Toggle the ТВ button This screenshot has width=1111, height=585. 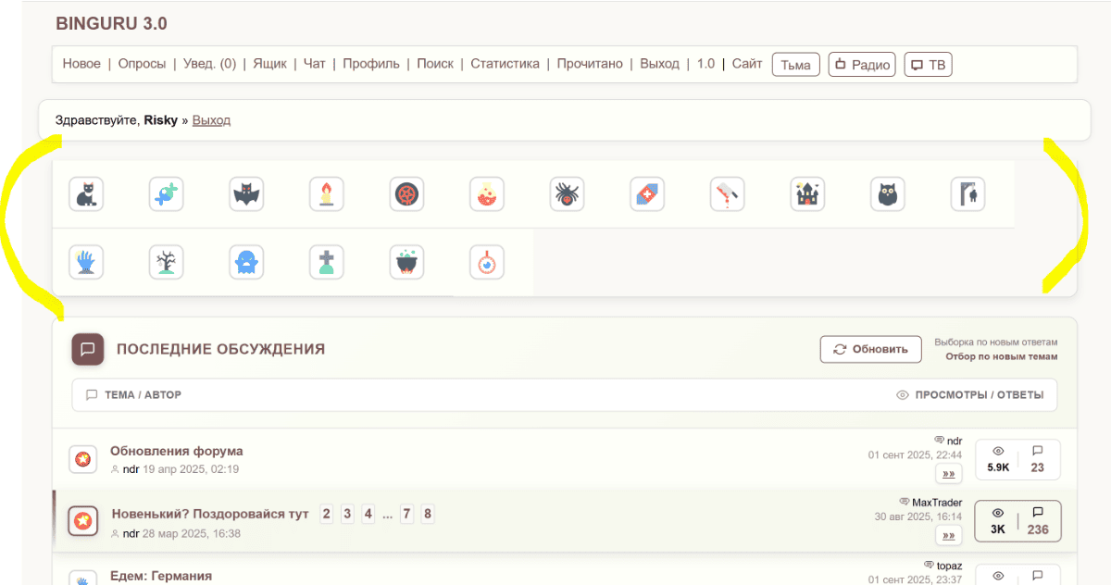tap(928, 65)
